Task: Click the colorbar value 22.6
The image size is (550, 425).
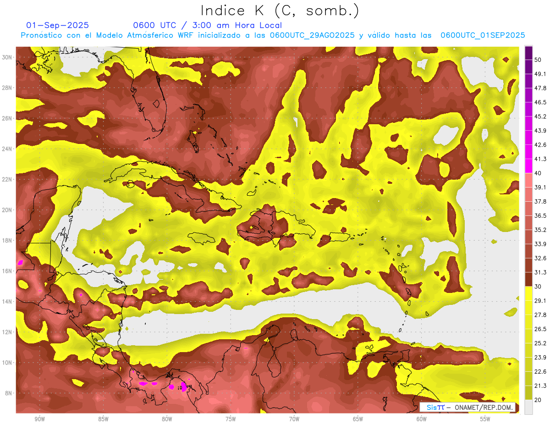Action: [540, 372]
